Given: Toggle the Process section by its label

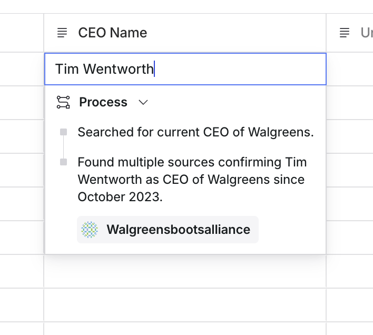Looking at the screenshot, I should click(x=103, y=102).
